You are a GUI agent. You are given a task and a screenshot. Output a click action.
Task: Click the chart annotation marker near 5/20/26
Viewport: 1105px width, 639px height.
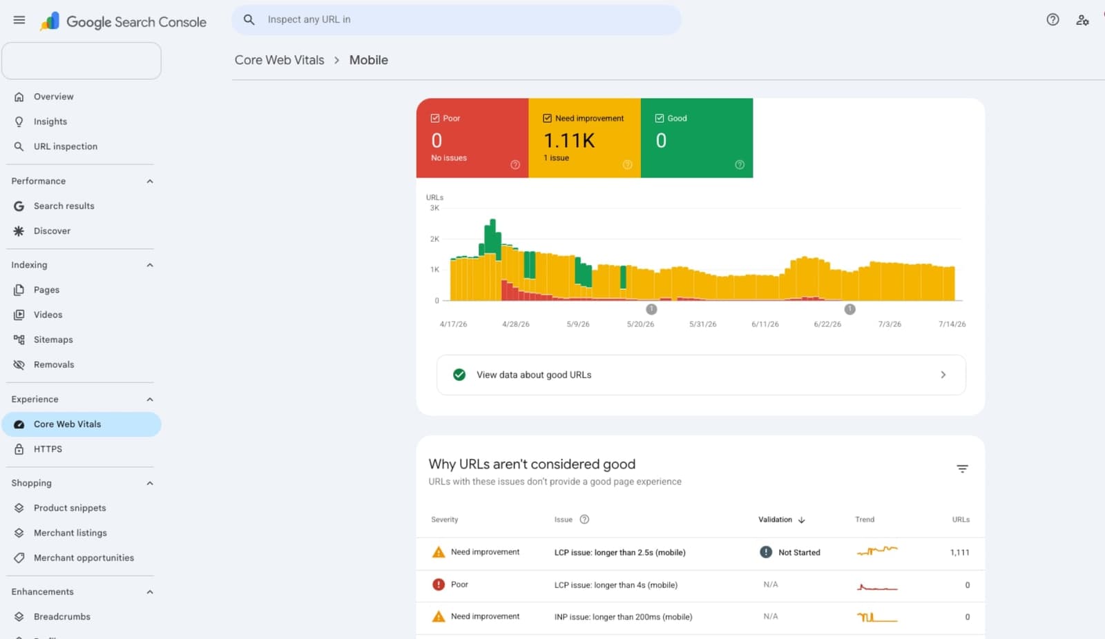coord(651,309)
